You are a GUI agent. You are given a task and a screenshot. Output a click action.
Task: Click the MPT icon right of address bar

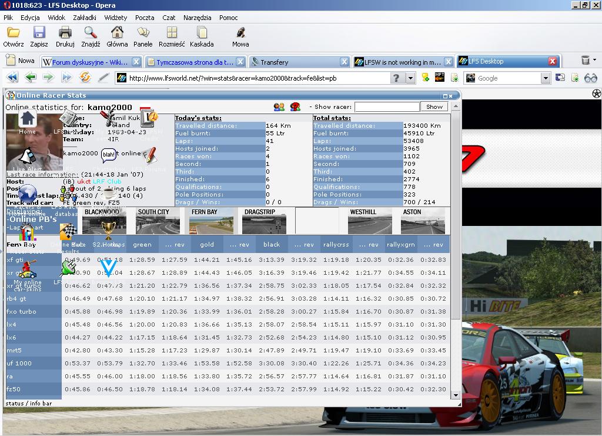[x=440, y=77]
